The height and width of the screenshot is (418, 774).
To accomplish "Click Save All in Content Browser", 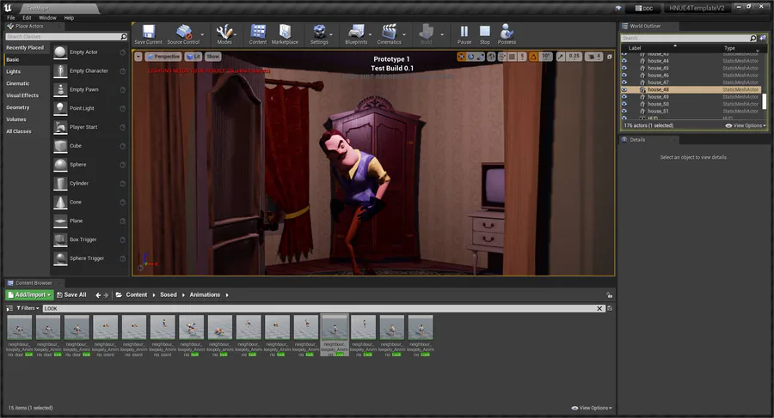I will pos(71,294).
